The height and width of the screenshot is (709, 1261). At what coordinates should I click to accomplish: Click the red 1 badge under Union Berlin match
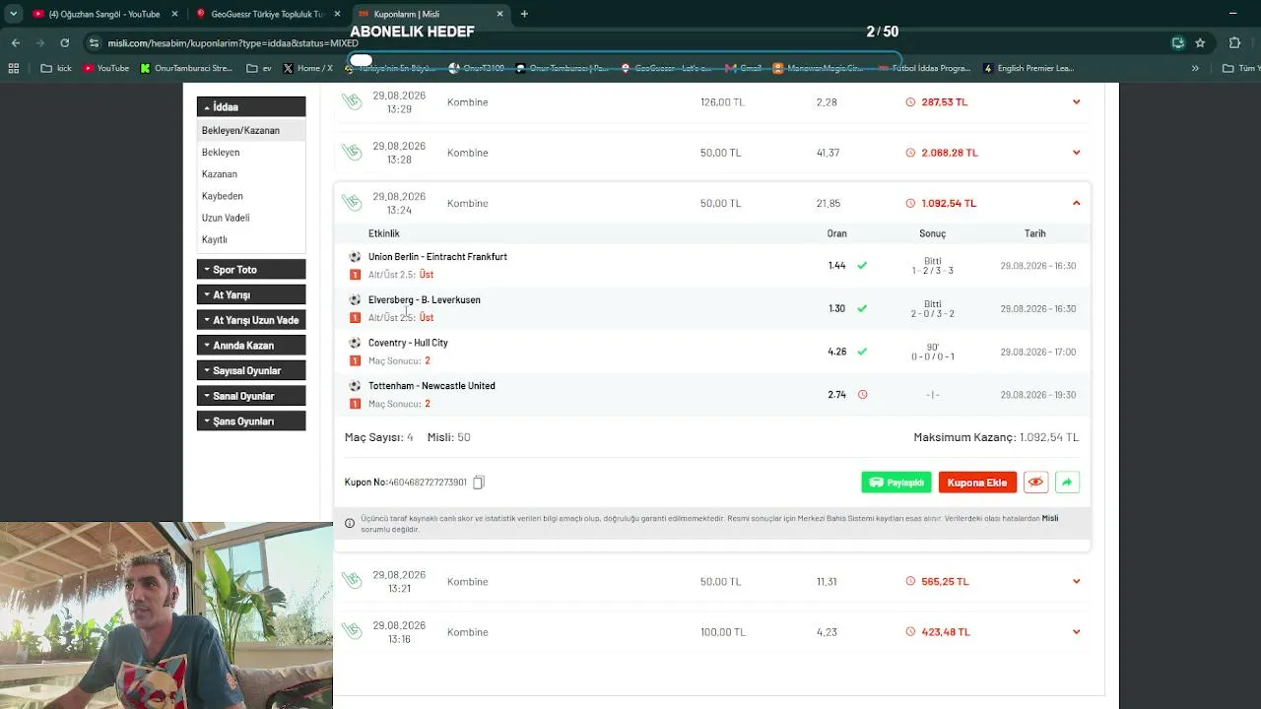pyautogui.click(x=355, y=275)
